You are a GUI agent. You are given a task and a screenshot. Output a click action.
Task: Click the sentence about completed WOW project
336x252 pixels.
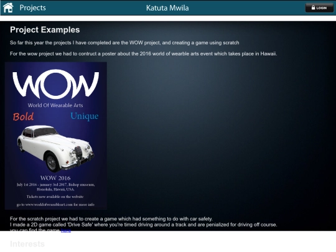click(124, 43)
